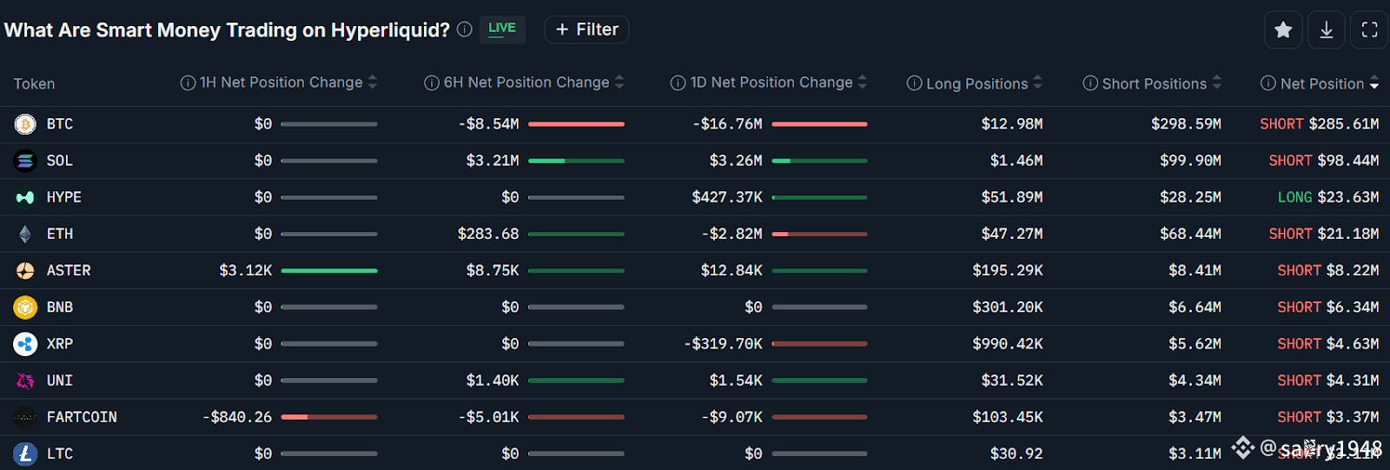Open the Filter button
This screenshot has height=470, width=1390.
pos(586,30)
